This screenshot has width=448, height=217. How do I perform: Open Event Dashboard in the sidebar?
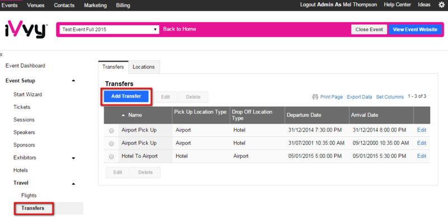point(25,65)
